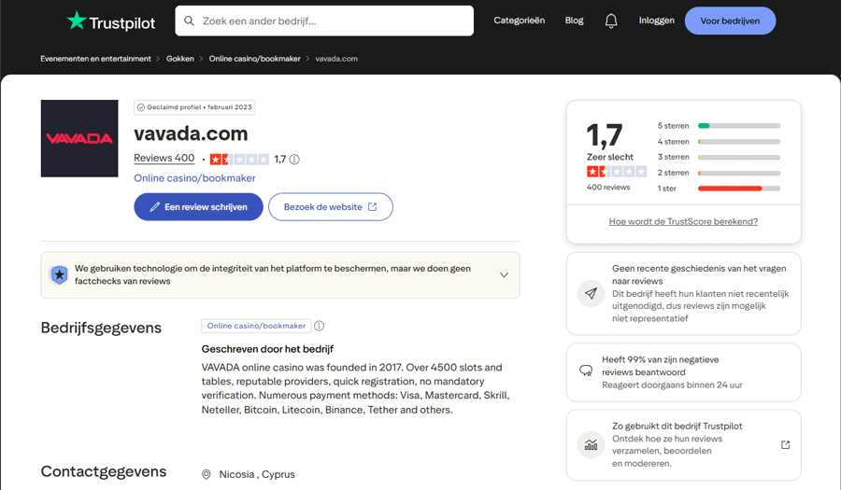Click info icon beside Online casino/bookmaker tag

320,326
